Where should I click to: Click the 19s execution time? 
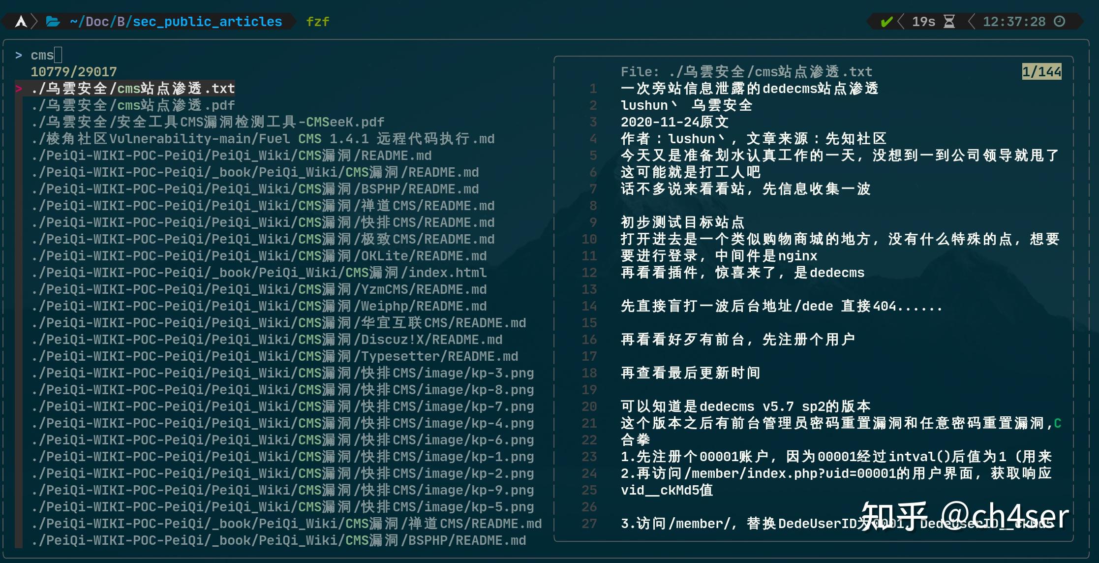[x=923, y=22]
